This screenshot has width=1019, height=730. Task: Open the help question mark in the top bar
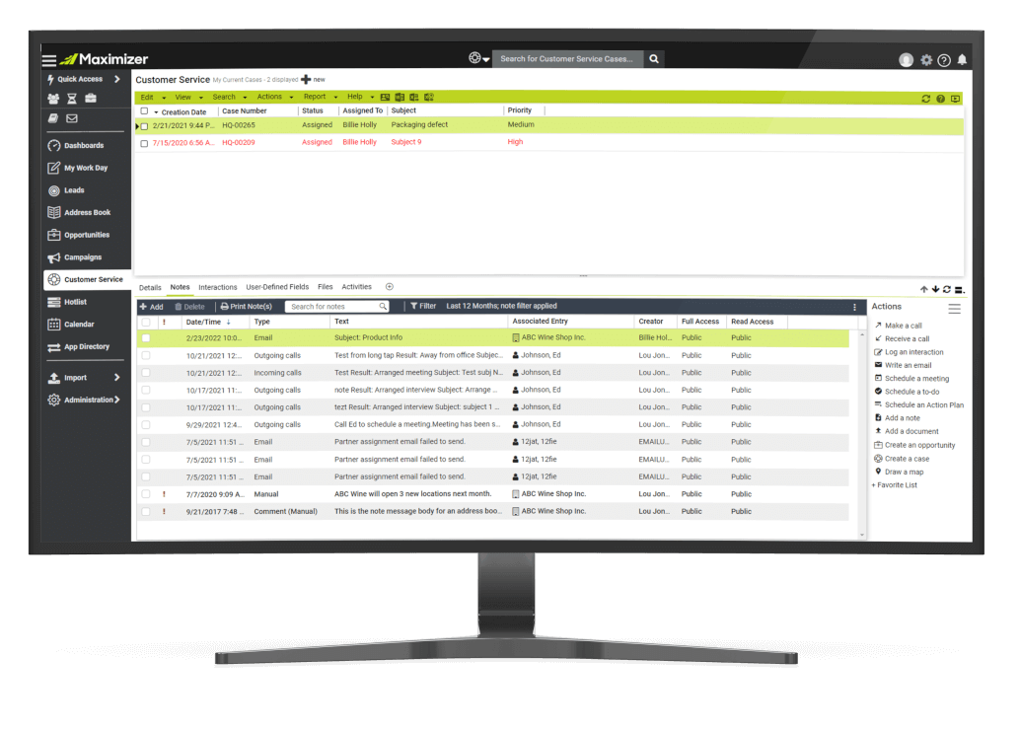pos(944,60)
